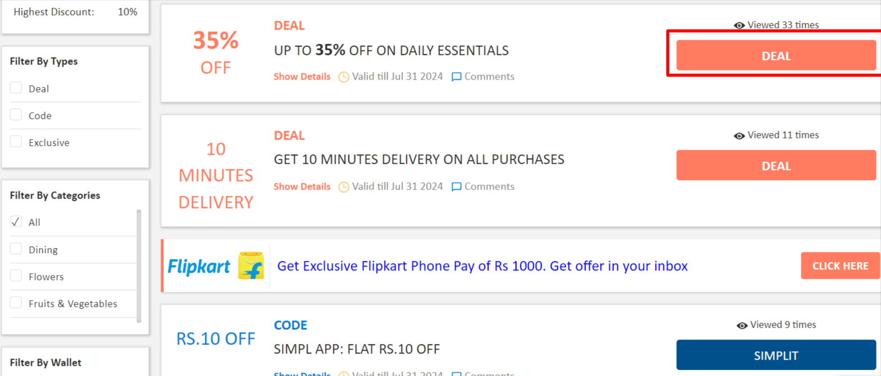Select the Dining category checkbox
Image resolution: width=881 pixels, height=376 pixels.
click(16, 249)
